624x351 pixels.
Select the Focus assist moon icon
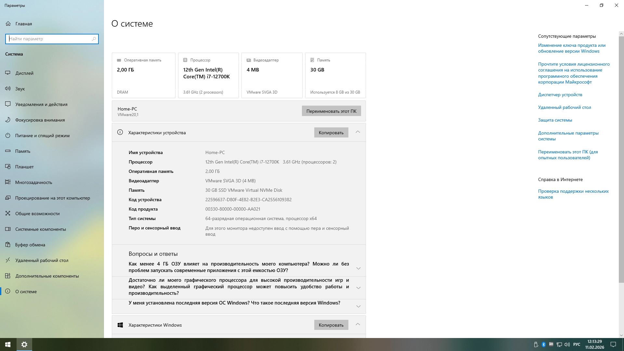click(x=8, y=120)
